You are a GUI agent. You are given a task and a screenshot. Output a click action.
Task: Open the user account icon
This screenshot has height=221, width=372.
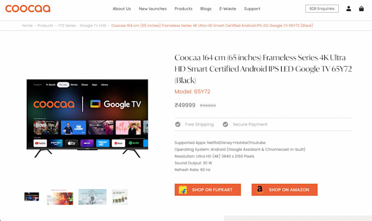click(348, 9)
